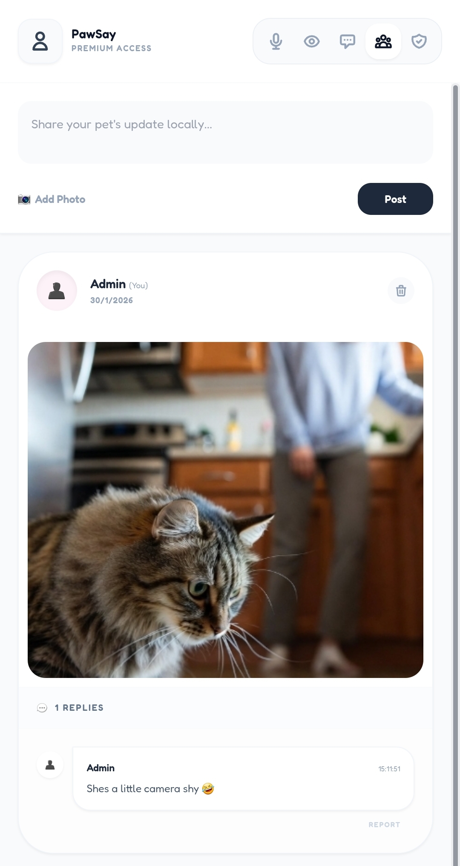The height and width of the screenshot is (866, 460).
Task: Click the camera icon beside Add Photo
Action: pos(24,200)
